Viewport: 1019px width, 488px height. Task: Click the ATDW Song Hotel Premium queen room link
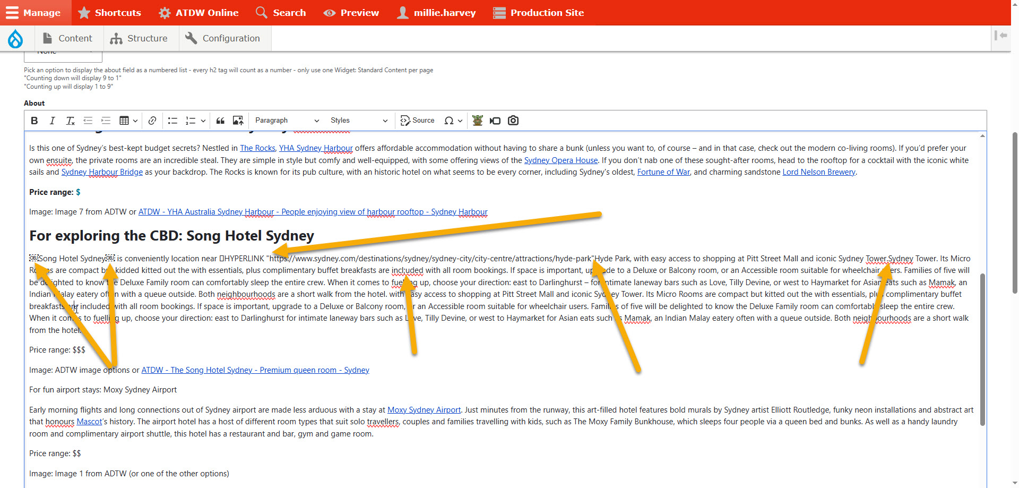pyautogui.click(x=255, y=370)
